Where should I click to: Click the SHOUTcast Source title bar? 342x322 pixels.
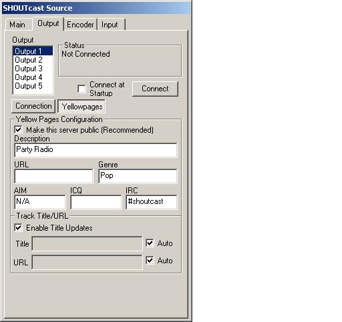coord(96,8)
